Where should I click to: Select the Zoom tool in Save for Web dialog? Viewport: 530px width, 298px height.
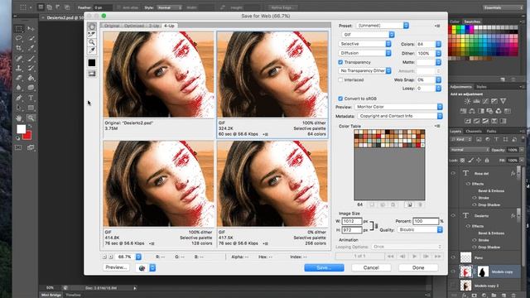click(x=92, y=42)
